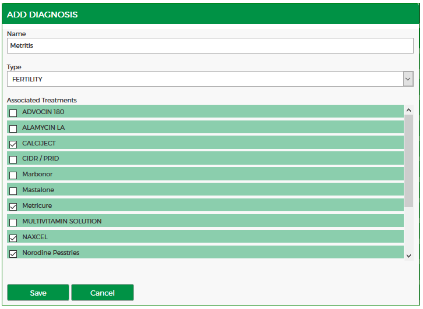Tick the CIDR / PRID checkbox

[x=13, y=159]
